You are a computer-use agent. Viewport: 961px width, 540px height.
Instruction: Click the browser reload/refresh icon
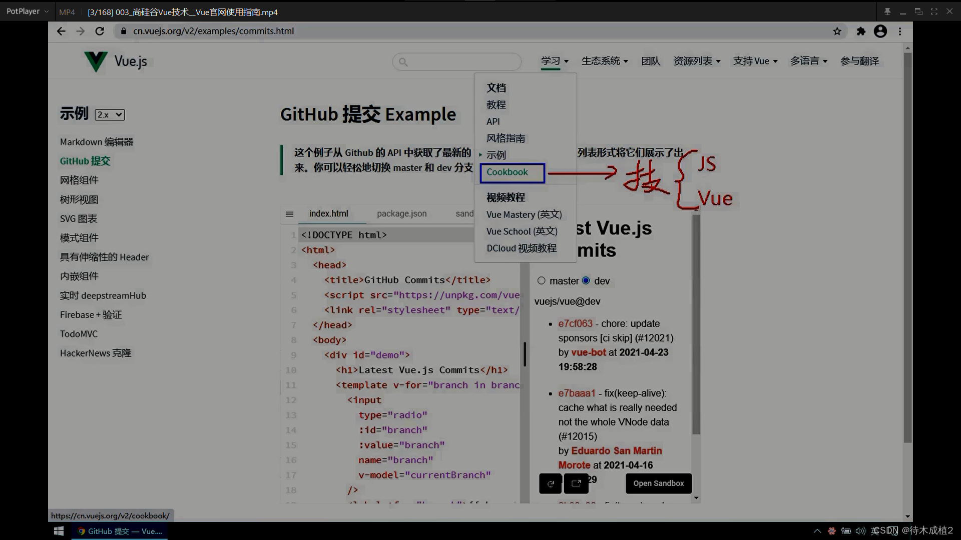[100, 31]
